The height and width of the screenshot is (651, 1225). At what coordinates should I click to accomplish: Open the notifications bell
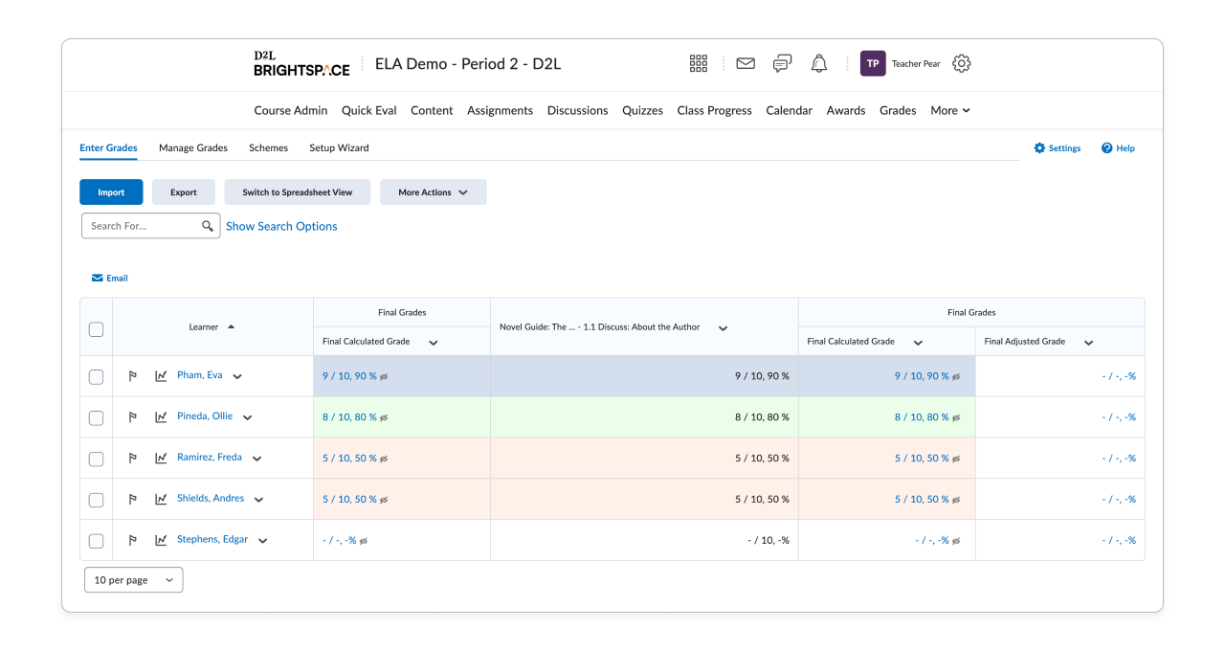click(x=819, y=62)
